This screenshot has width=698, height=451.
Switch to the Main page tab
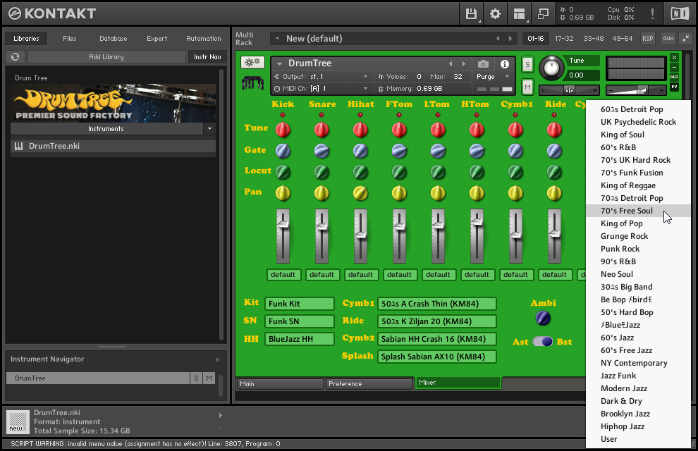280,384
